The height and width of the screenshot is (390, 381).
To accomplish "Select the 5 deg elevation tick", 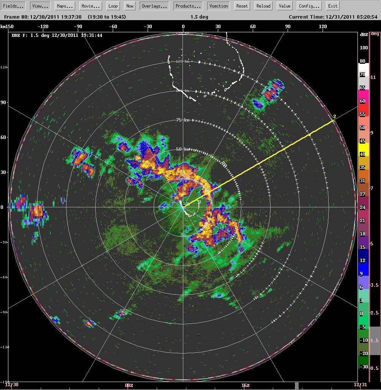I will click(x=372, y=244).
